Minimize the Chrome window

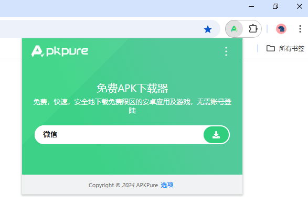point(251,6)
